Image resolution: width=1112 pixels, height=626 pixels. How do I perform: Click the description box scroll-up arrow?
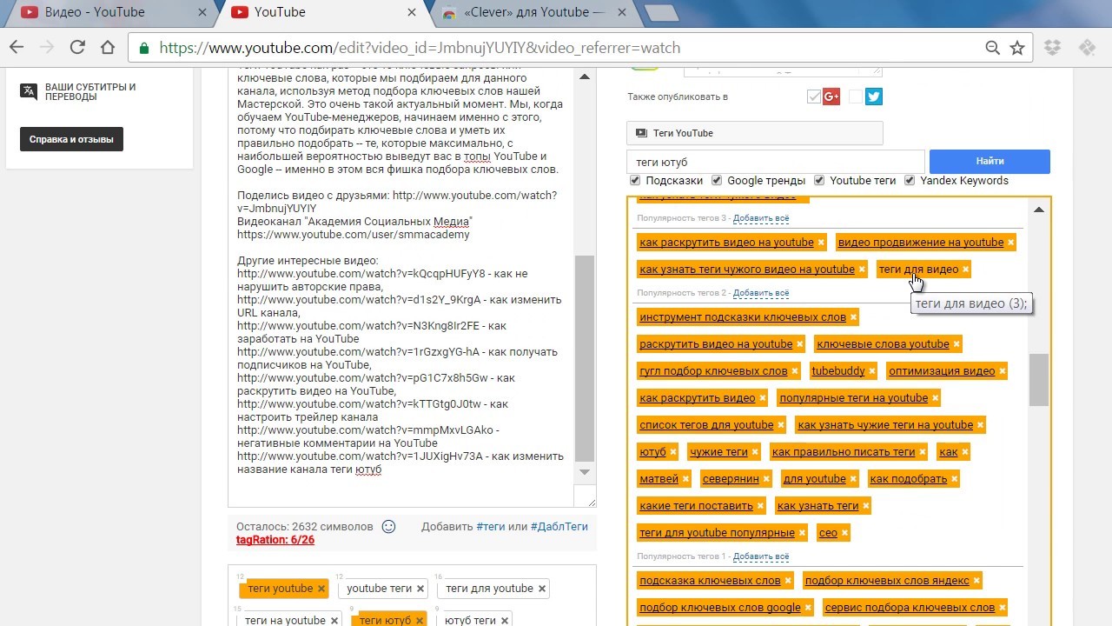(585, 77)
